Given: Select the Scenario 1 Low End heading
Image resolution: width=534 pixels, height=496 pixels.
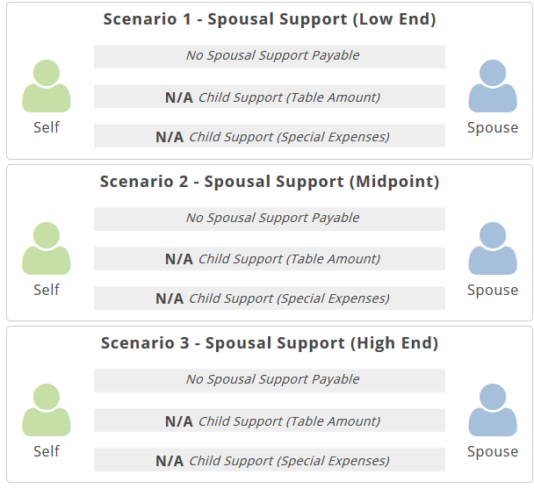Looking at the screenshot, I should tap(270, 19).
